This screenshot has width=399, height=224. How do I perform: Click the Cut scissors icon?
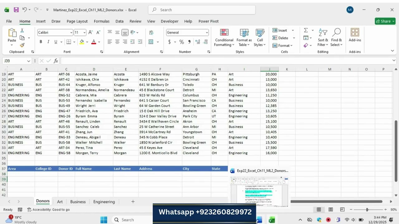(x=22, y=30)
